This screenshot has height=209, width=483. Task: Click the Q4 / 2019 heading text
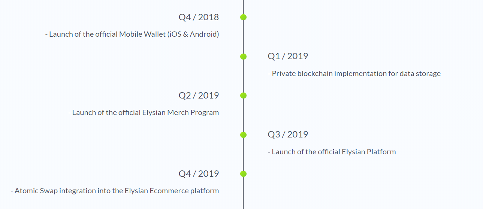coord(199,174)
